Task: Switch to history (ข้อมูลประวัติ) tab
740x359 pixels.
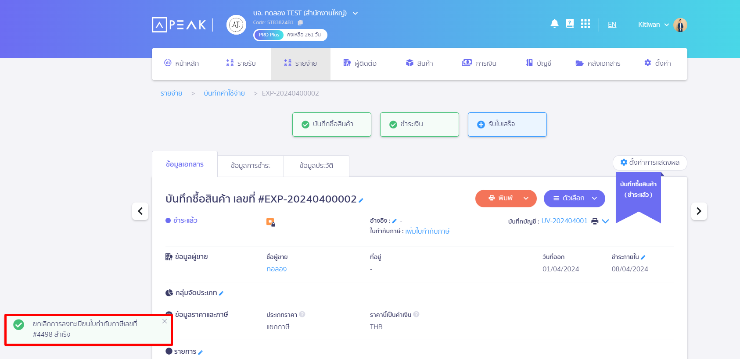Action: [316, 166]
